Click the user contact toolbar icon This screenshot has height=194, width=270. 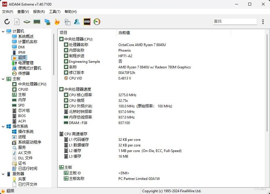[77, 22]
